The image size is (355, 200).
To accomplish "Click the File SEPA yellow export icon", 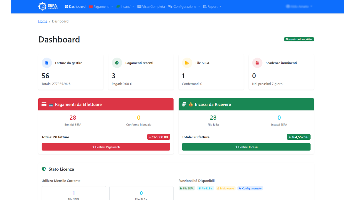I will pyautogui.click(x=187, y=63).
